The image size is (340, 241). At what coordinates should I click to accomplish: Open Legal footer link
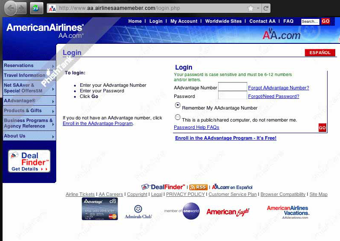157,194
